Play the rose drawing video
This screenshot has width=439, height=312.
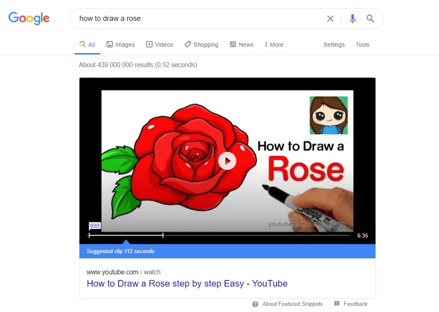pos(227,161)
